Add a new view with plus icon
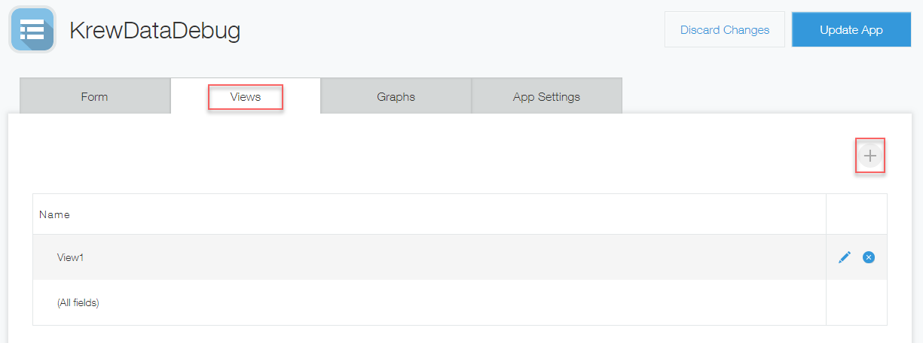 tap(870, 156)
